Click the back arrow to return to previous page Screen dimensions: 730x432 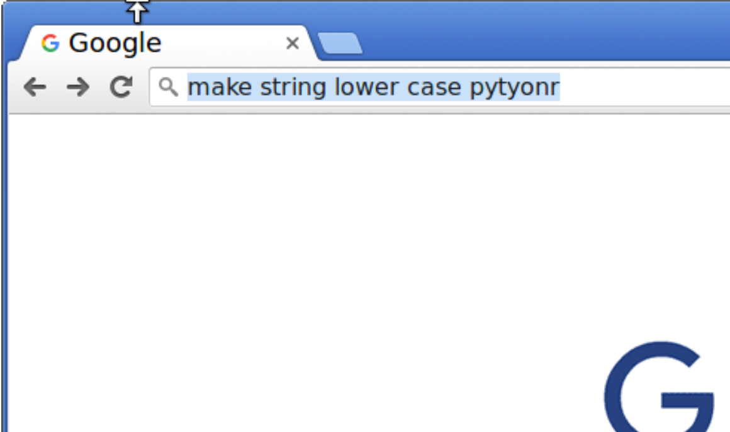click(x=35, y=86)
